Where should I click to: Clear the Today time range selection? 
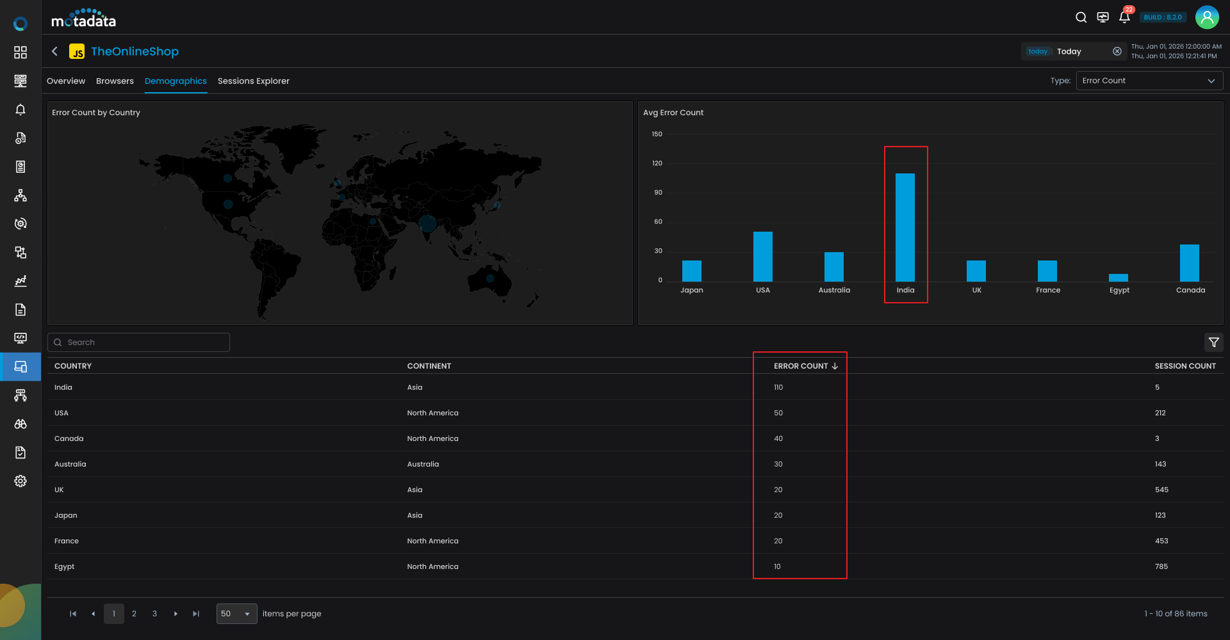click(1117, 51)
